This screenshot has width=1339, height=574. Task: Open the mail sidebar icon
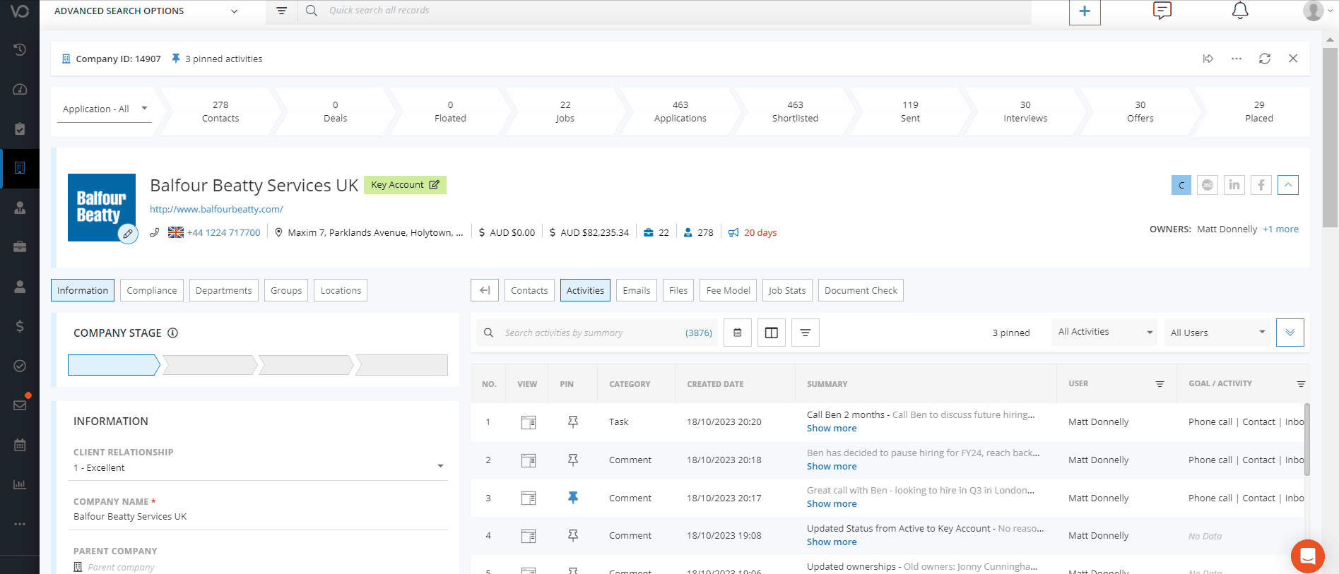point(20,405)
